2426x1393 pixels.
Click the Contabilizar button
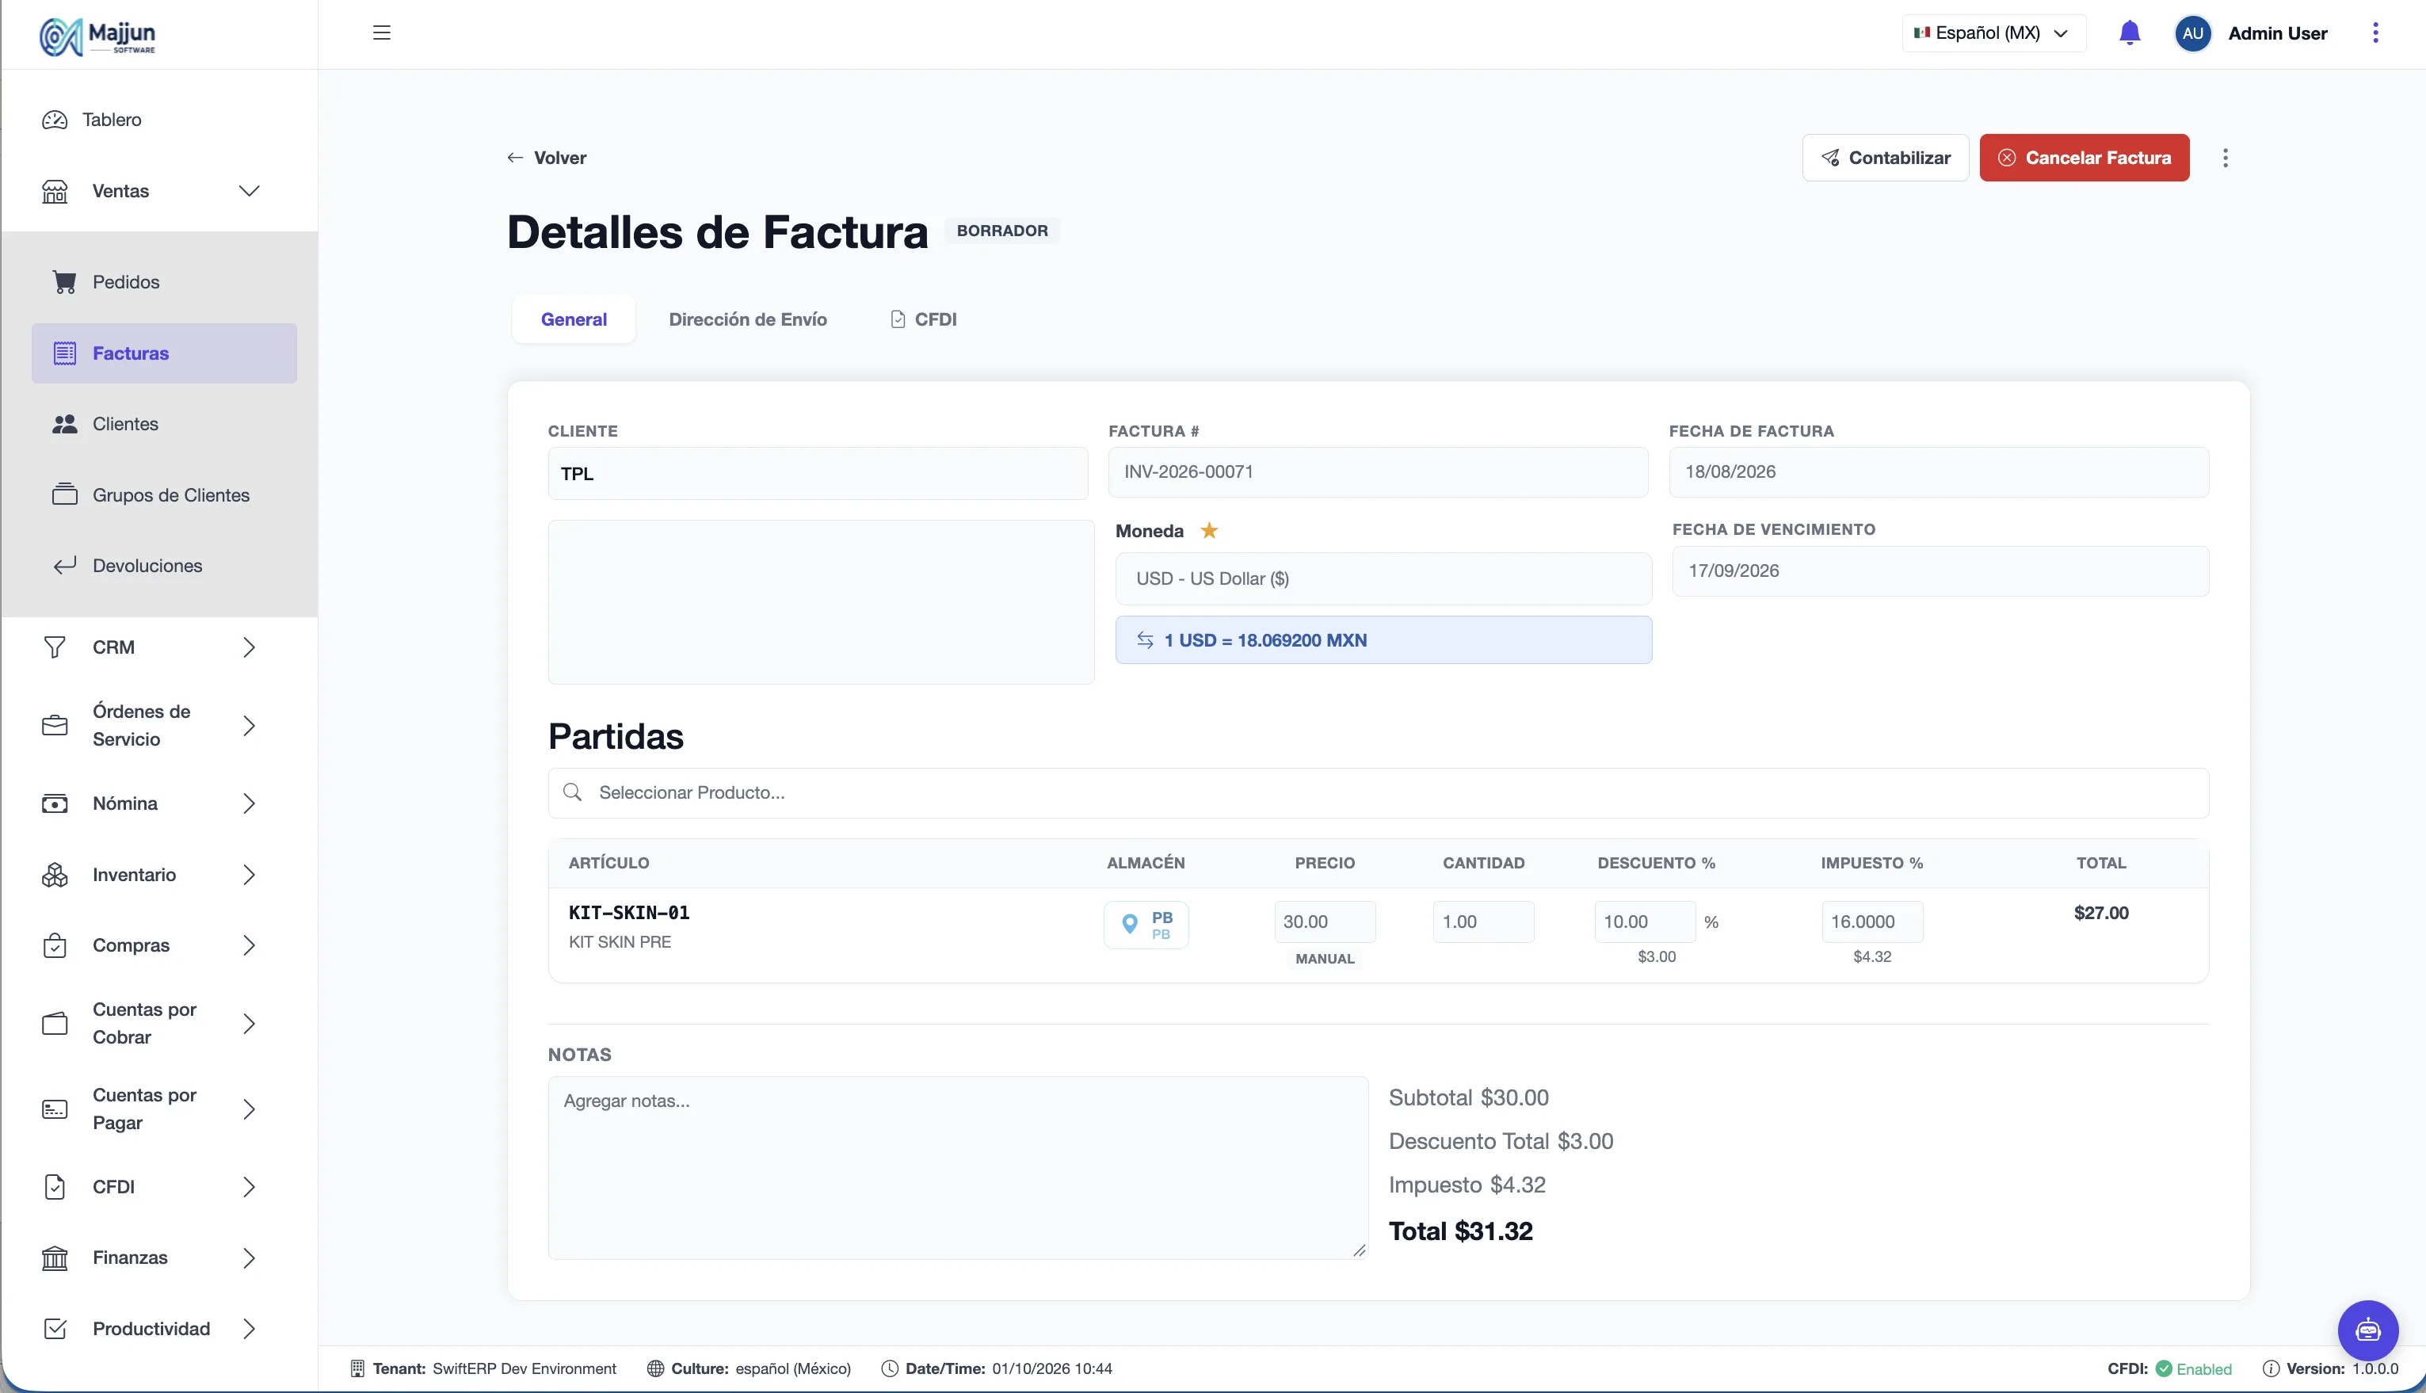1885,158
